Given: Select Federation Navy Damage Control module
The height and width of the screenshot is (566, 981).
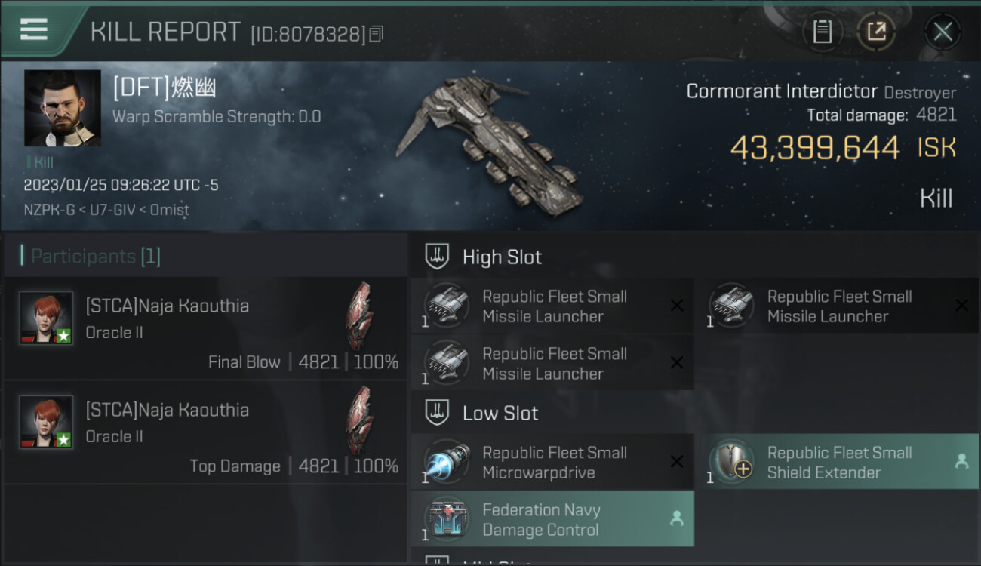Looking at the screenshot, I should [x=552, y=519].
